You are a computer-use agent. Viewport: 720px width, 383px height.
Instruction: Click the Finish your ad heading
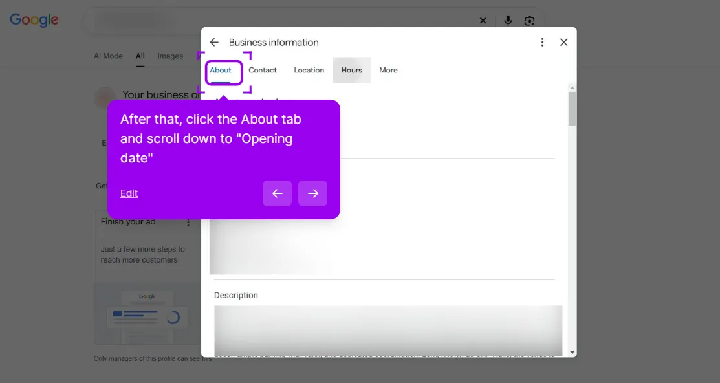128,222
